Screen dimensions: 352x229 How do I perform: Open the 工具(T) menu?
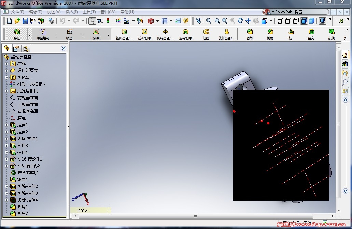pos(89,12)
